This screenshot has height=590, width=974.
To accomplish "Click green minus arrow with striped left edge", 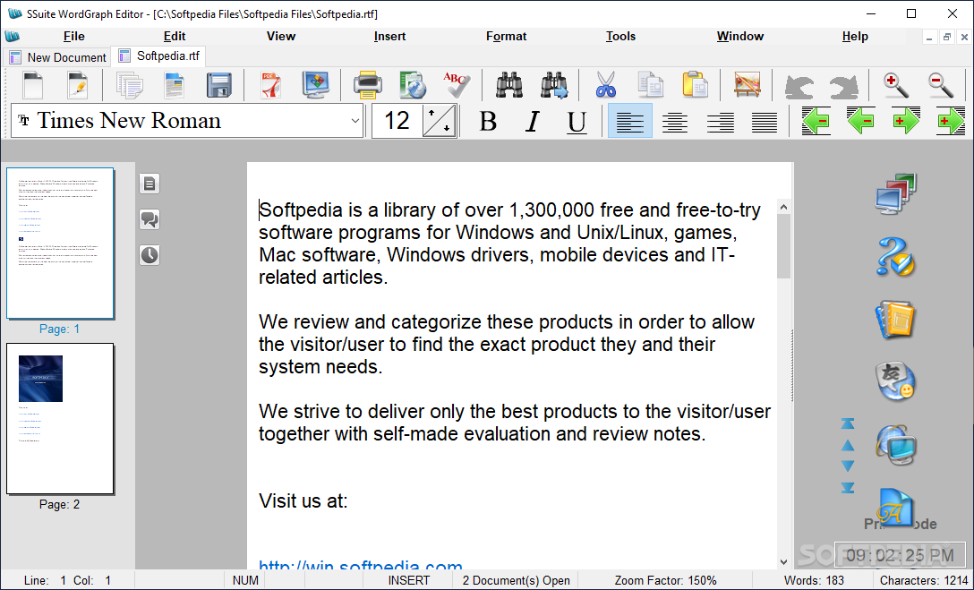I will click(816, 121).
